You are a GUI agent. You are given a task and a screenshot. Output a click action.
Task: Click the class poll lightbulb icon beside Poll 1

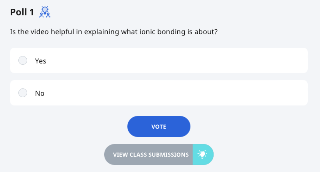[45, 12]
